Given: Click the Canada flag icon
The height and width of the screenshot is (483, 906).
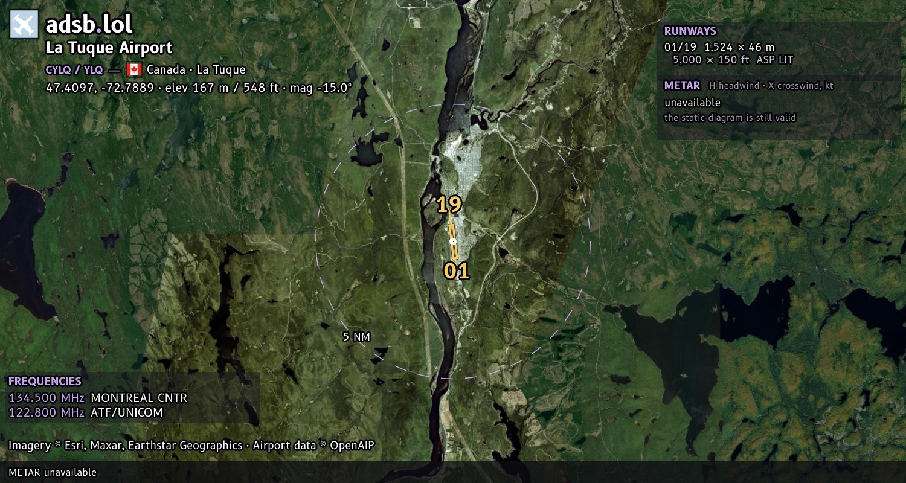Looking at the screenshot, I should coord(134,69).
